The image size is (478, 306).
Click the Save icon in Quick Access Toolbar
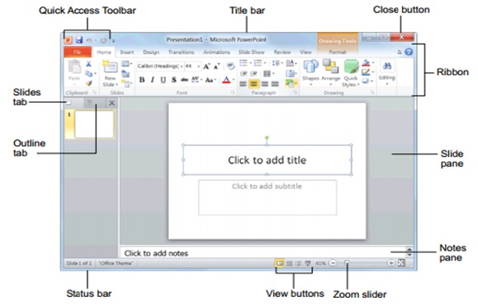click(79, 40)
